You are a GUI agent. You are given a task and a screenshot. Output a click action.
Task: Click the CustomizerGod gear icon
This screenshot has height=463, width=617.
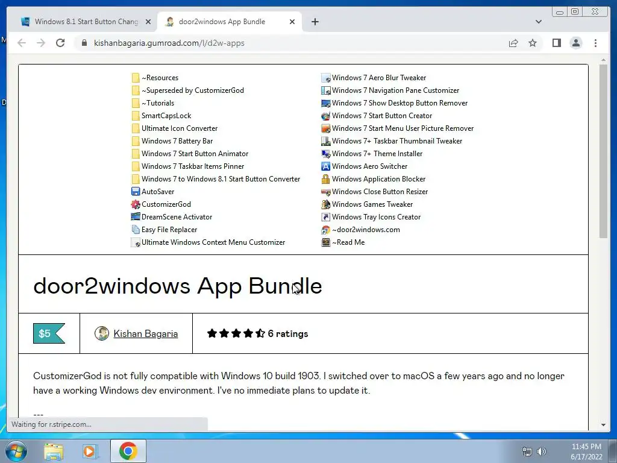(136, 204)
